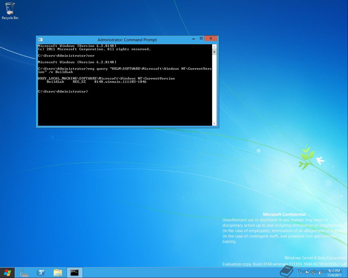Screen dimensions: 348x278
Task: Open the Start button
Action: click(x=7, y=273)
